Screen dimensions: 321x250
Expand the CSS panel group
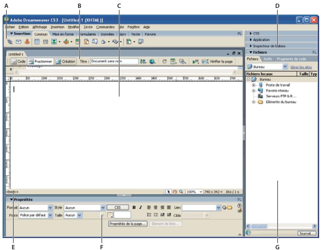(x=251, y=33)
